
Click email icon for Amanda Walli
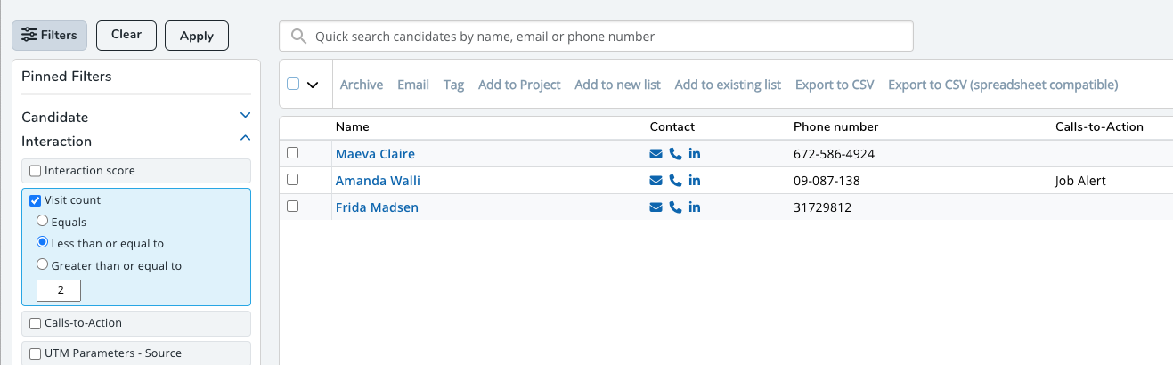(x=656, y=181)
